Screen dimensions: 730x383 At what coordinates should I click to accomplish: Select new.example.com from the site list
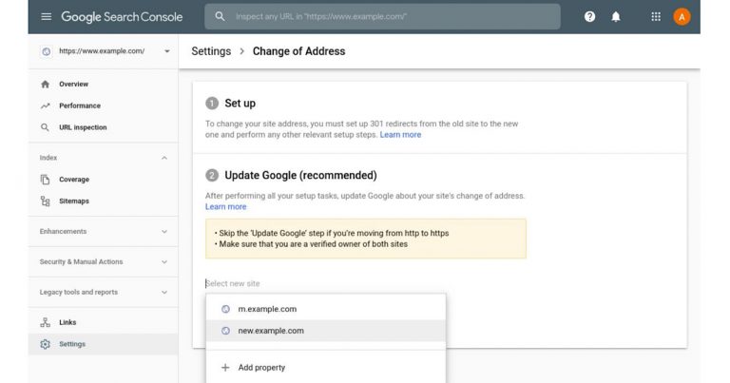tap(271, 331)
